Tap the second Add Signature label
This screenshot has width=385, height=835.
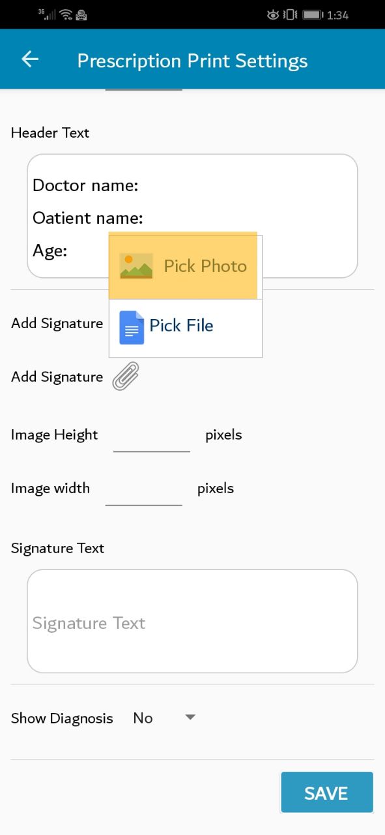[57, 377]
